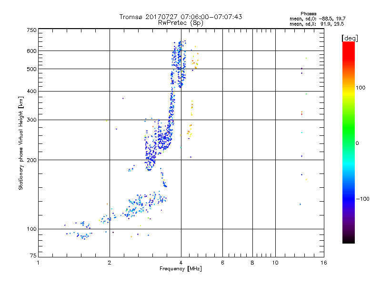Click the y-axis tick label '600'

[x=31, y=51]
